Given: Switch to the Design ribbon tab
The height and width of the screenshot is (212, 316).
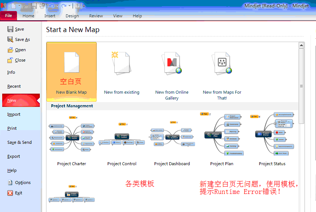Looking at the screenshot, I should tap(72, 16).
